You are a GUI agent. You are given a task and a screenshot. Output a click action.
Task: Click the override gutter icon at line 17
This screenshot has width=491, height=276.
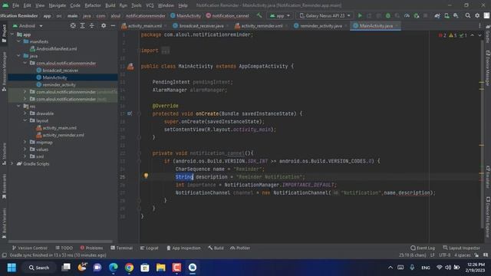(x=130, y=113)
